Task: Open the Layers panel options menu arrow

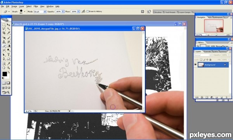Action: [x=230, y=52]
